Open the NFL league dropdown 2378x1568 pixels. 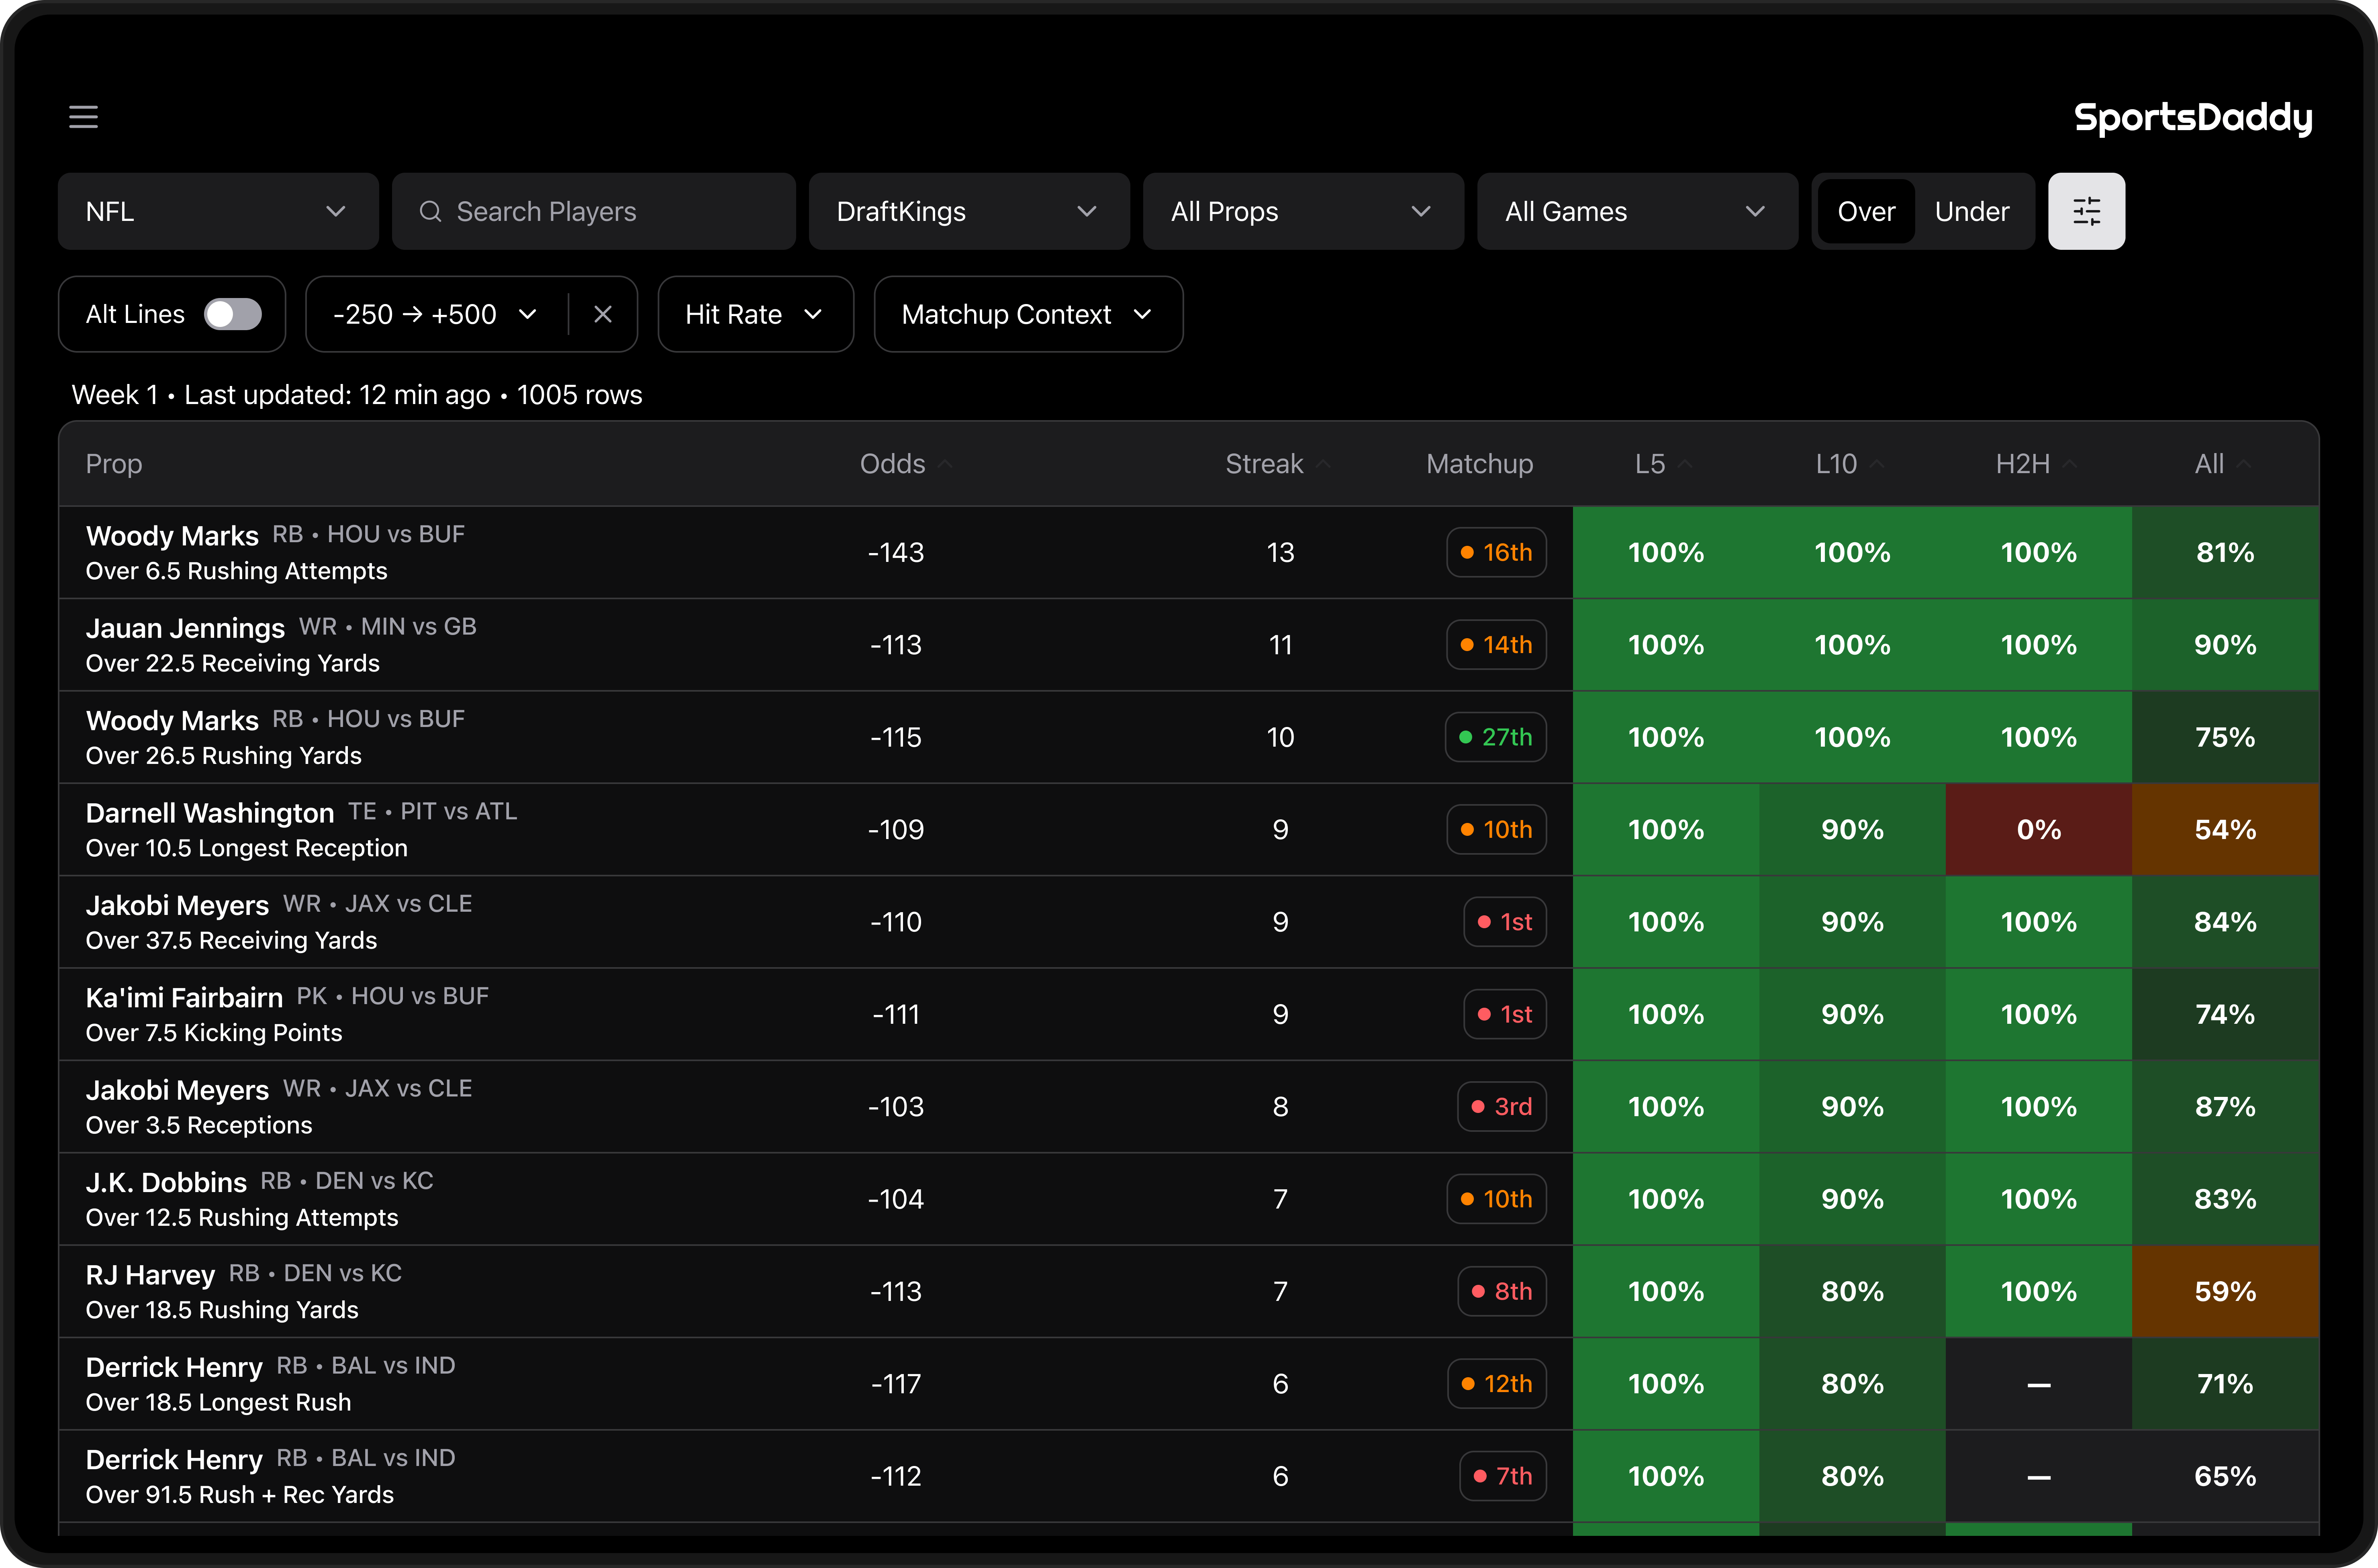218,211
